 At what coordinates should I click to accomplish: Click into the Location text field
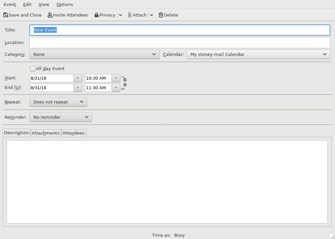pyautogui.click(x=180, y=43)
